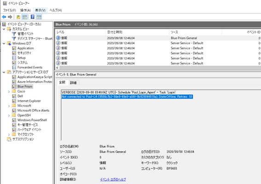
Task: Collapse アプリケーションとサービス ログ node
Action: [4, 72]
